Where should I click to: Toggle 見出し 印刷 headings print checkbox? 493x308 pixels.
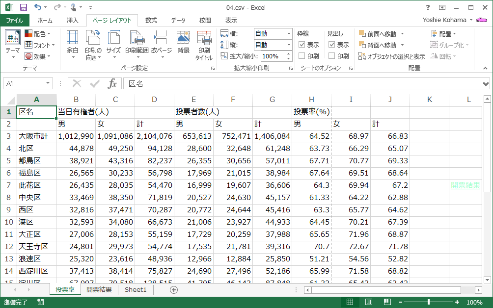pyautogui.click(x=332, y=56)
